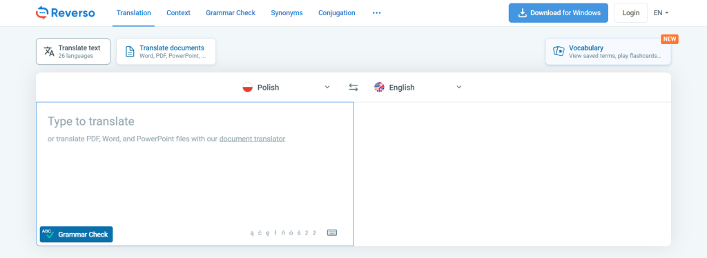Click into the Type to translate field
Screen dimensions: 707x258
[195, 174]
